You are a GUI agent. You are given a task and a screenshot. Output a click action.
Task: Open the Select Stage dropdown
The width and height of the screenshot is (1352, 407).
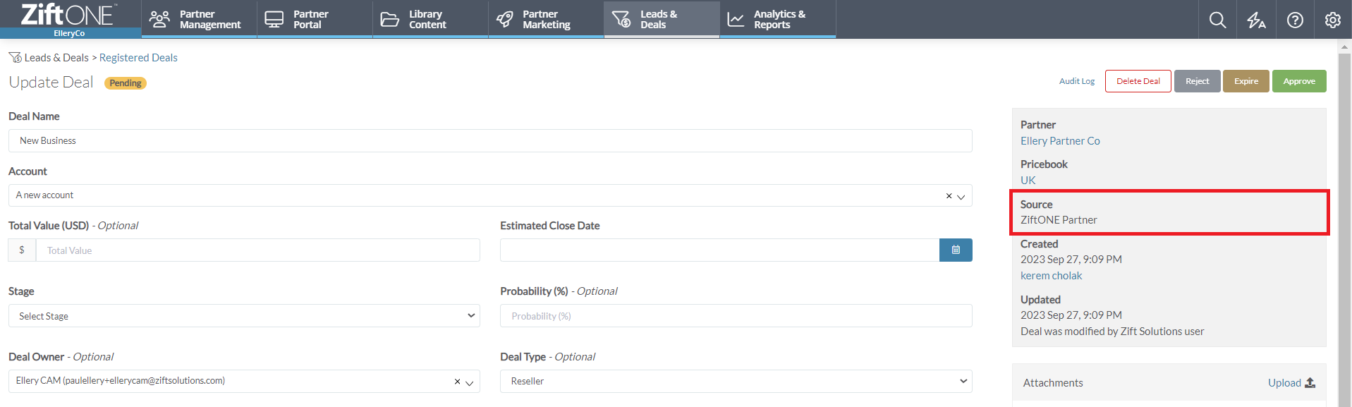(244, 316)
